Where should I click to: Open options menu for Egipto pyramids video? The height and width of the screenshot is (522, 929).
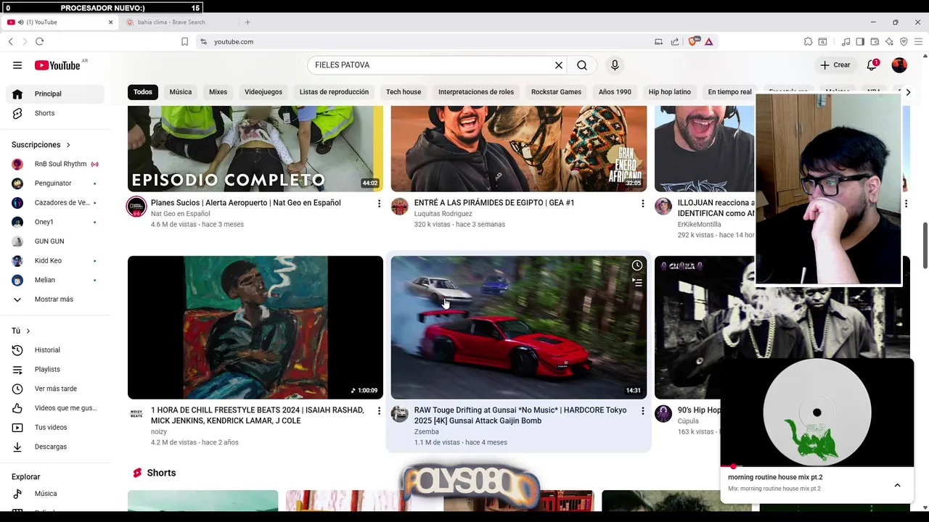click(642, 204)
